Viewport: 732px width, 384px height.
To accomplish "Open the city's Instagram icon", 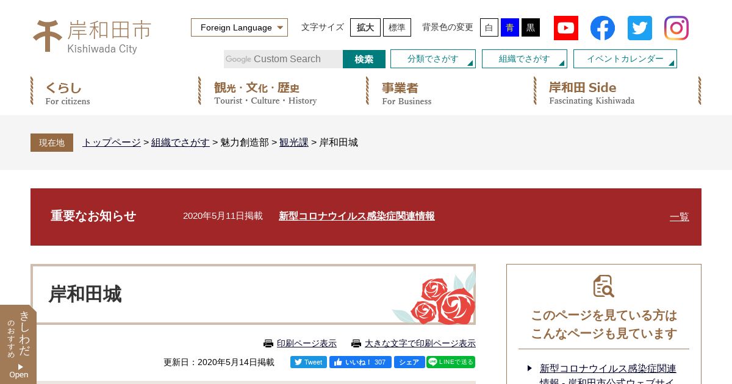I will (676, 28).
